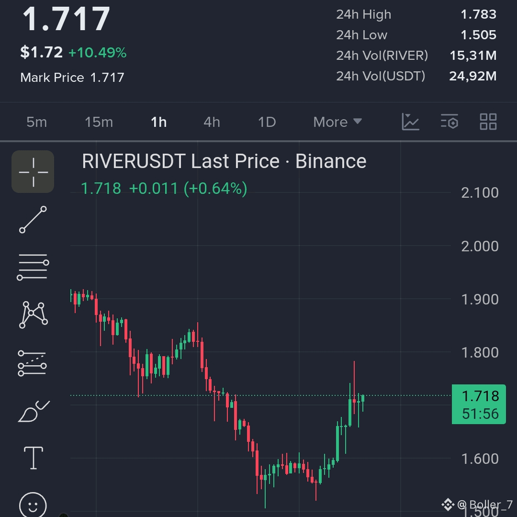Screen dimensions: 517x517
Task: Open the chart settings icon
Action: [x=450, y=122]
